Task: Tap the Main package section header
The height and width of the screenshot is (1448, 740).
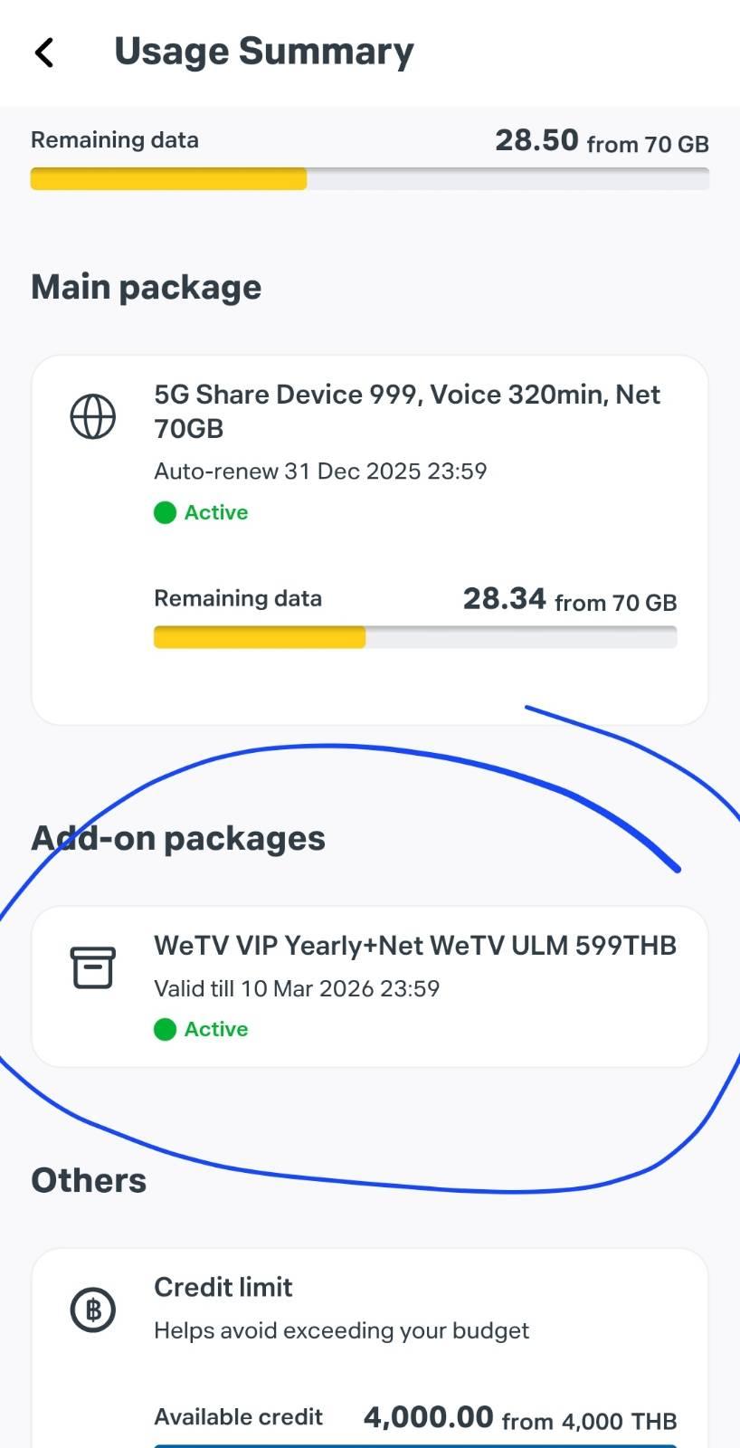Action: pyautogui.click(x=147, y=287)
